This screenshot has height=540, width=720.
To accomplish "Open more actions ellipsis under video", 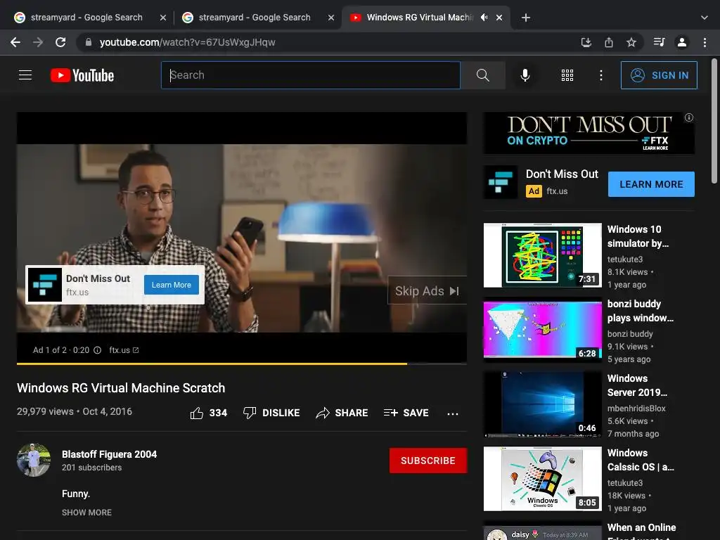I will pos(453,413).
